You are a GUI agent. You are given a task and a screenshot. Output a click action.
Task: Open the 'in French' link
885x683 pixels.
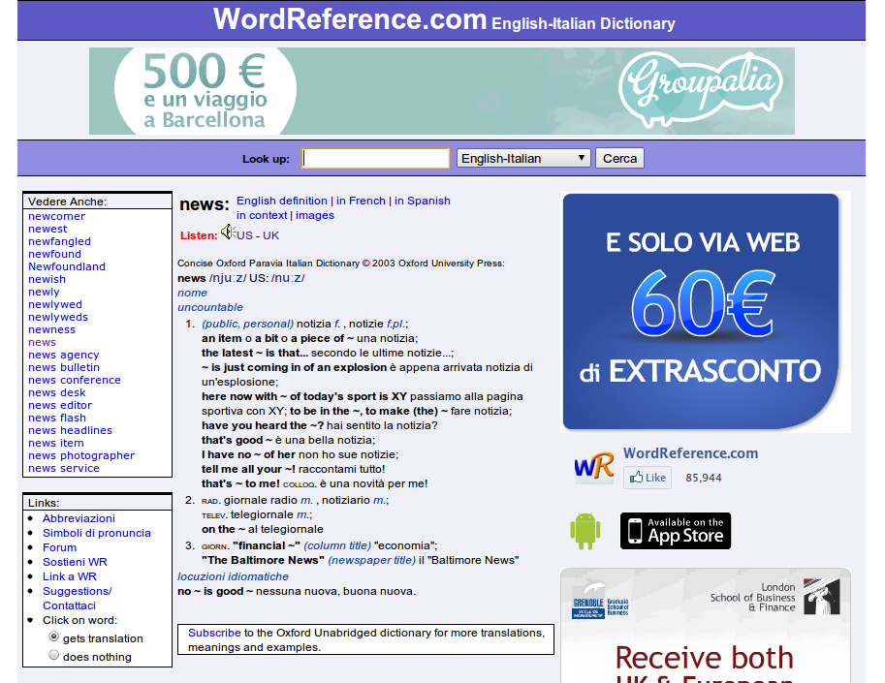361,201
